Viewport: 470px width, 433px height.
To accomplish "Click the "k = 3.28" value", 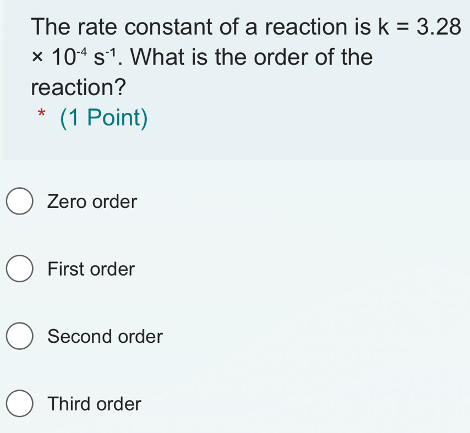I will tap(417, 26).
